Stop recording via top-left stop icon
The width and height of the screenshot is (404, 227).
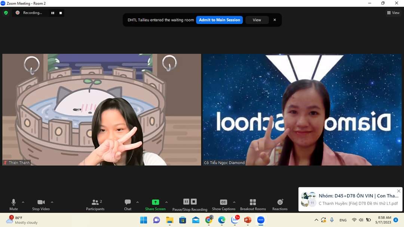[x=61, y=13]
